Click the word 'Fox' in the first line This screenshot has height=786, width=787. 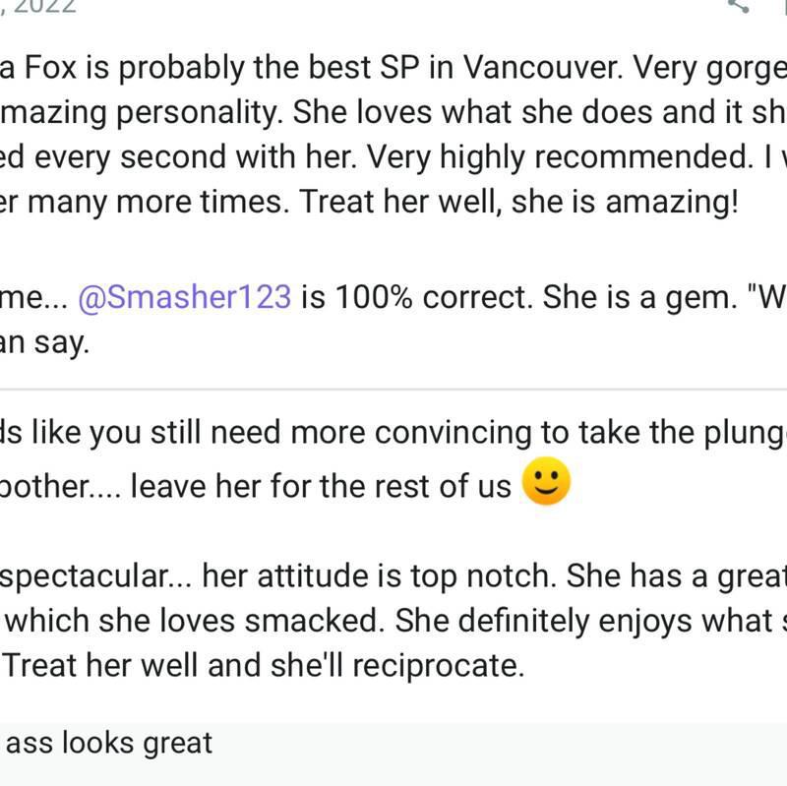(x=50, y=67)
